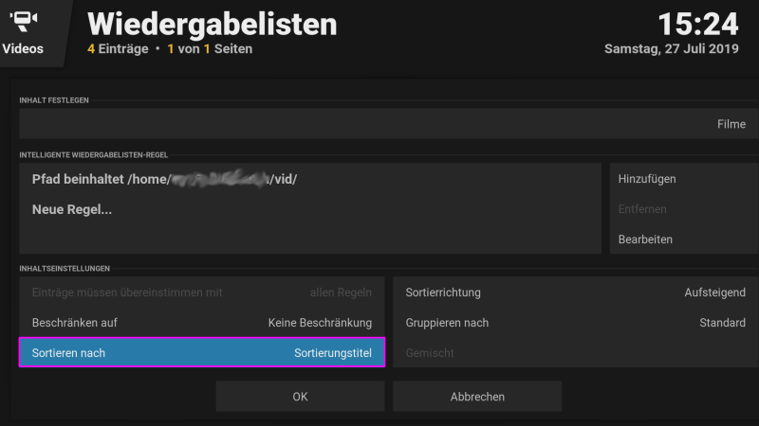Open Sortieren nach Sortierungstitel option
Screen dimensions: 759x426
tap(202, 352)
